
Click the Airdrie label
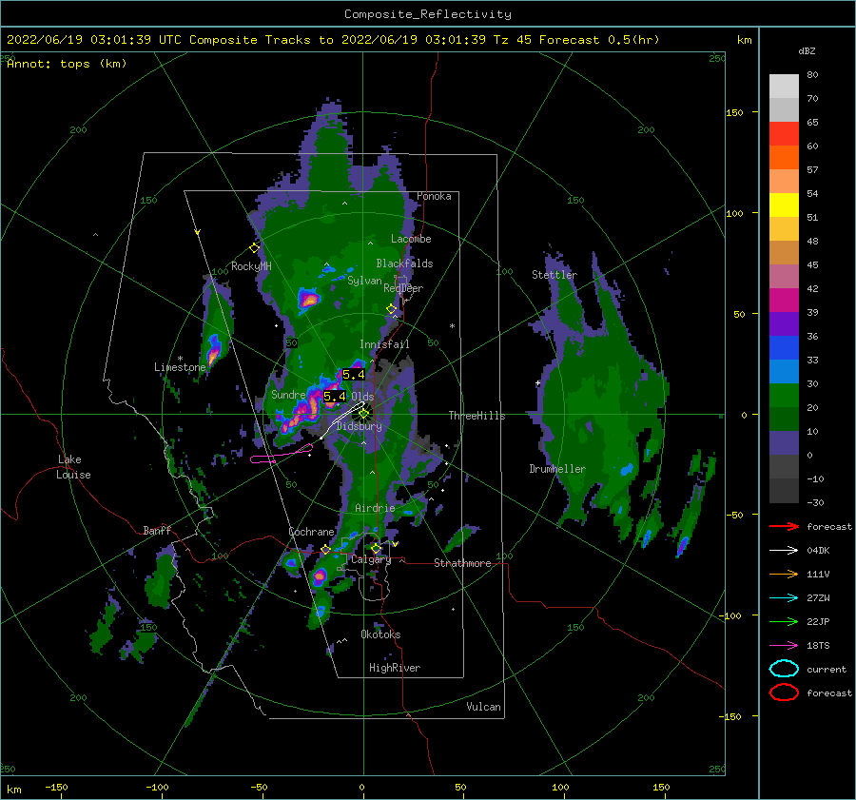tap(375, 508)
